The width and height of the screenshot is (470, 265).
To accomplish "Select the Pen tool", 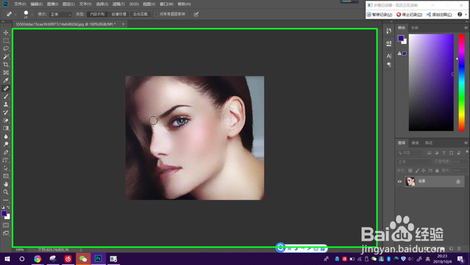I will click(6, 152).
